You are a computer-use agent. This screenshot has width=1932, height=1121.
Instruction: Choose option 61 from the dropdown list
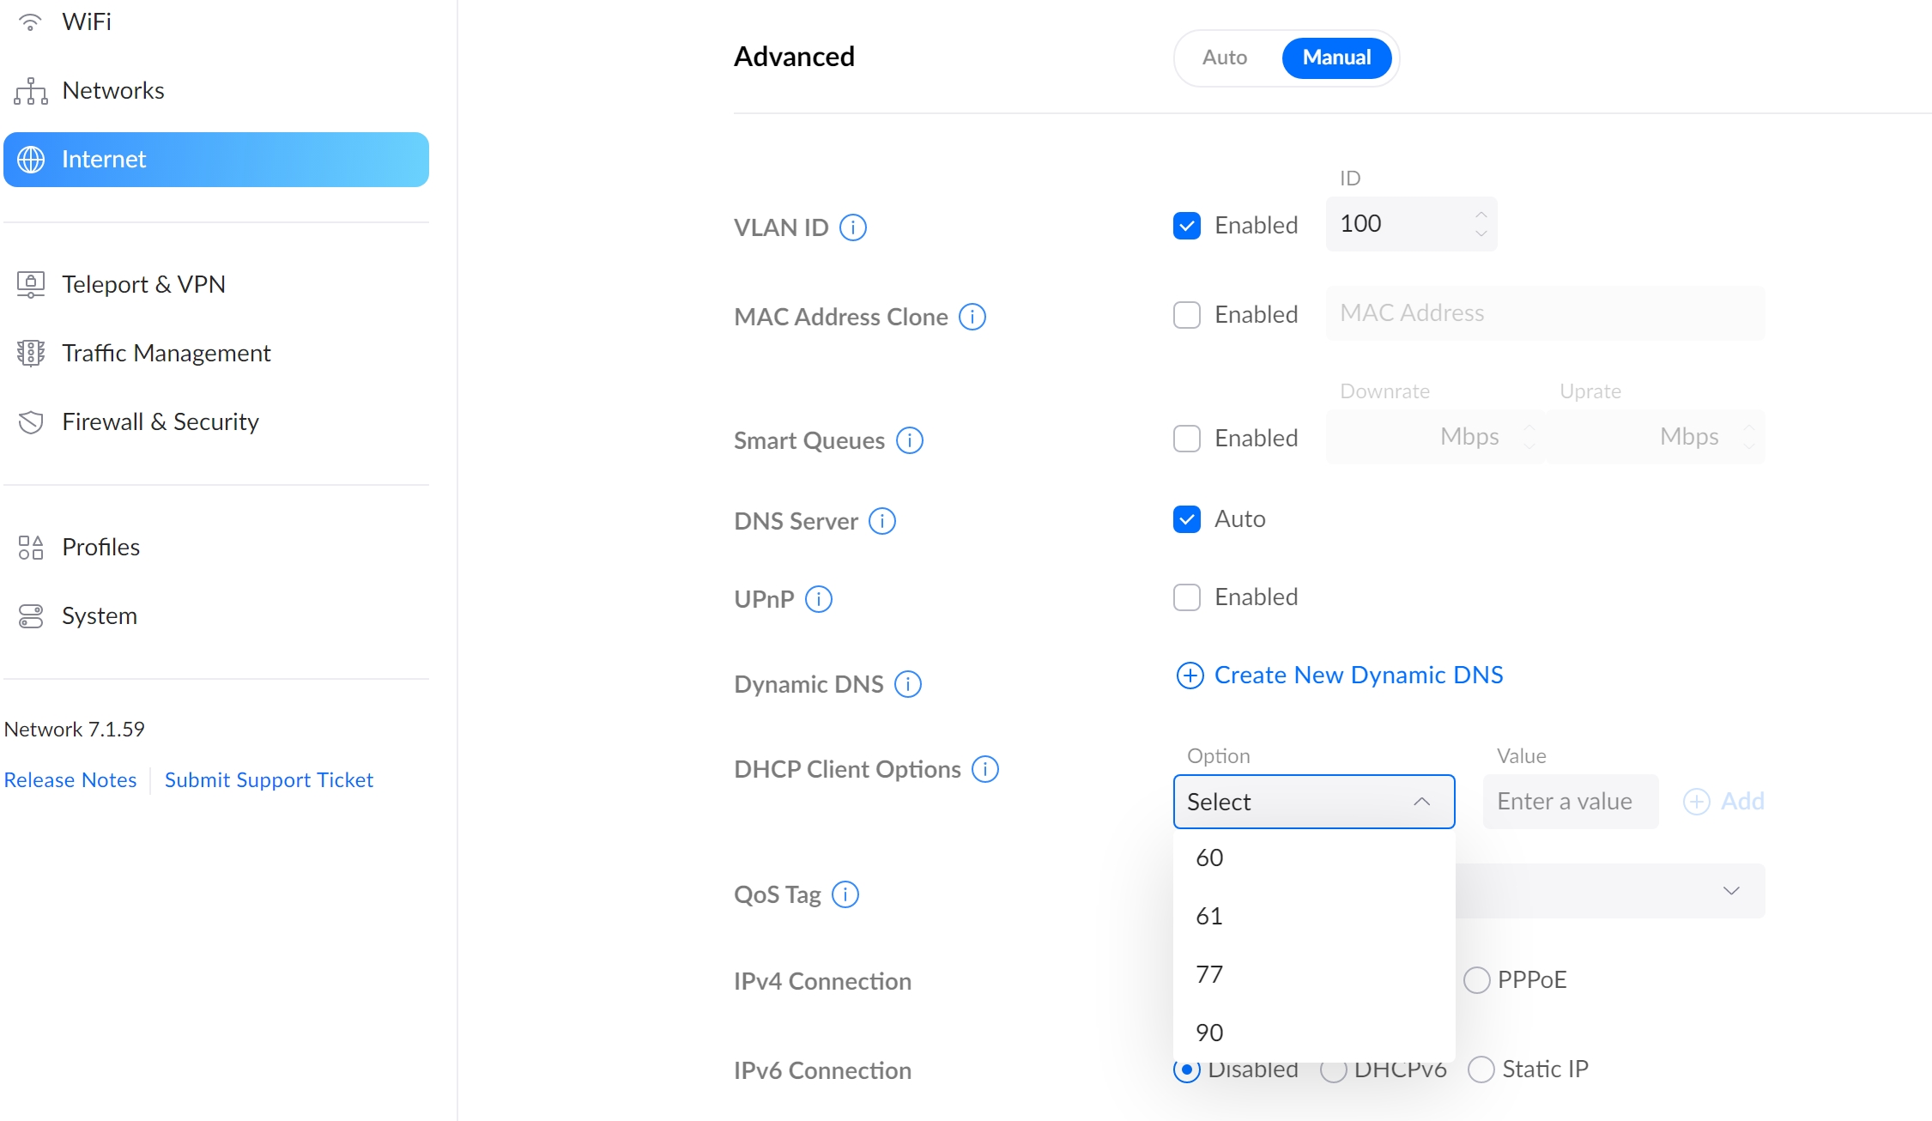(1208, 916)
